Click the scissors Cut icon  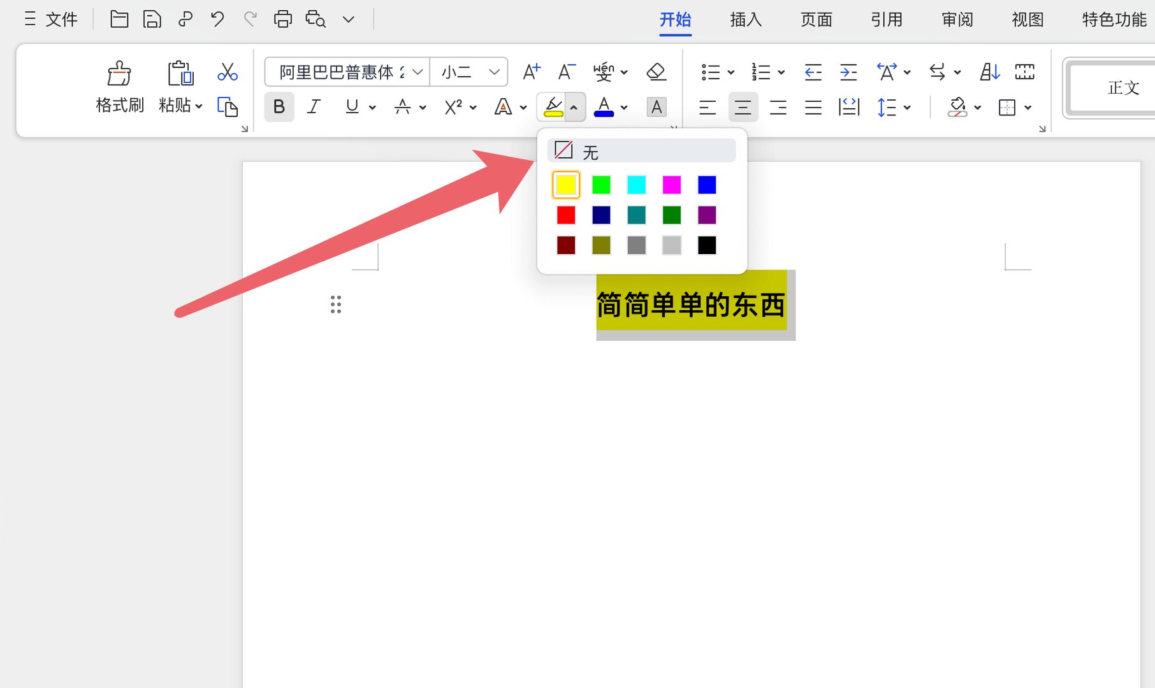point(227,72)
